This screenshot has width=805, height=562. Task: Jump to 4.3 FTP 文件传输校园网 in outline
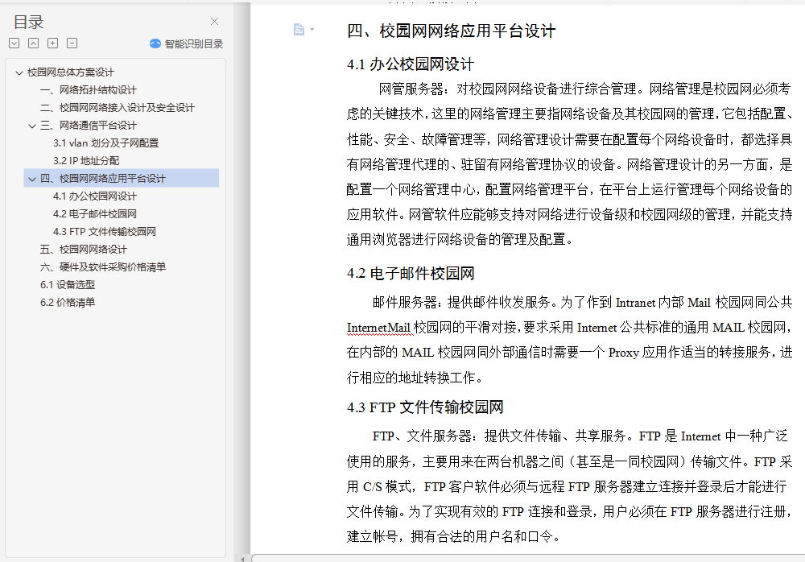pyautogui.click(x=105, y=232)
